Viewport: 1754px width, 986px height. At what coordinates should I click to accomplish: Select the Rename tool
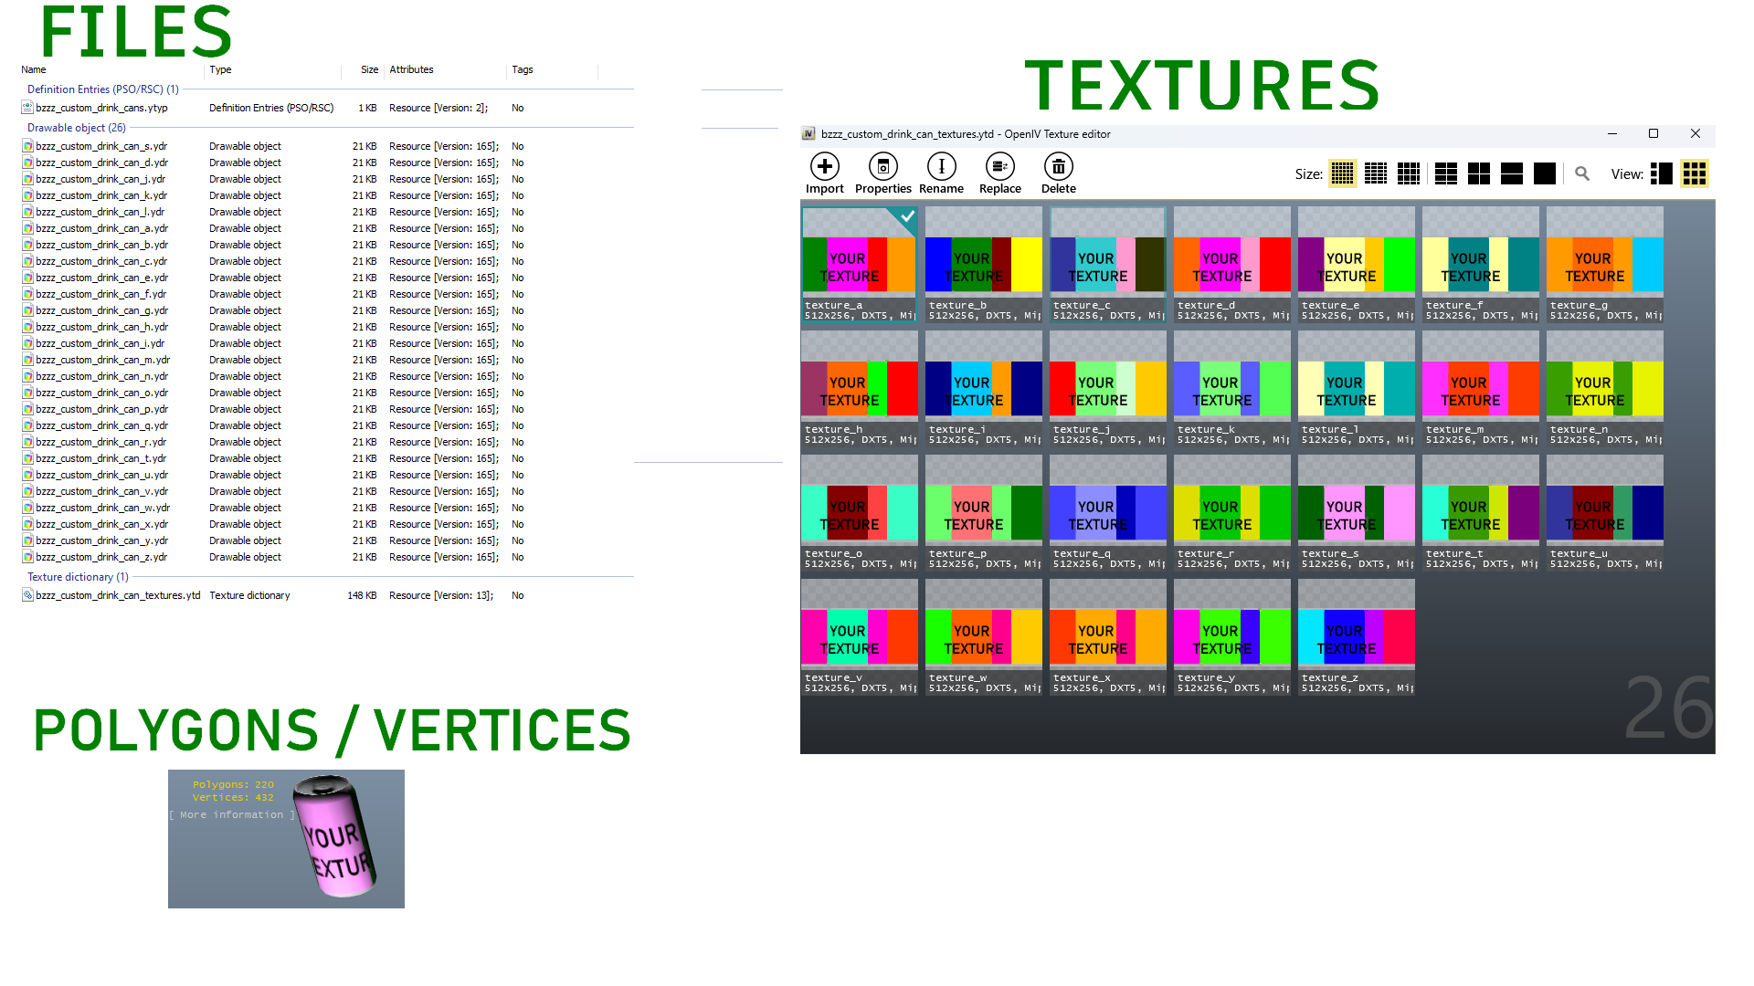pyautogui.click(x=941, y=173)
